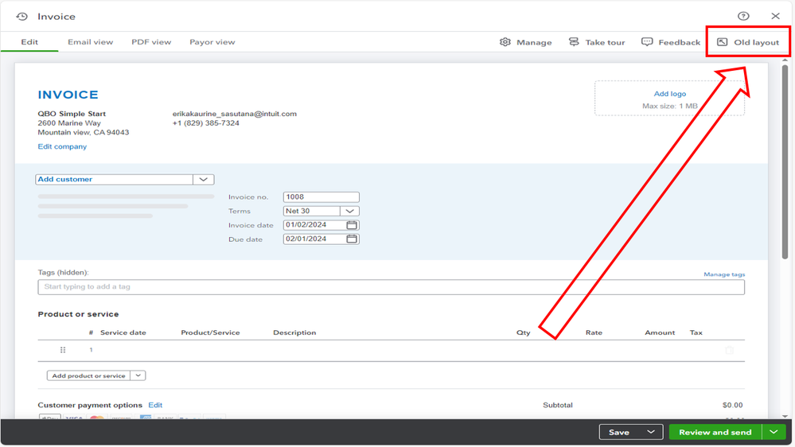Select the Edit tab
This screenshot has height=447, width=795.
click(x=29, y=42)
